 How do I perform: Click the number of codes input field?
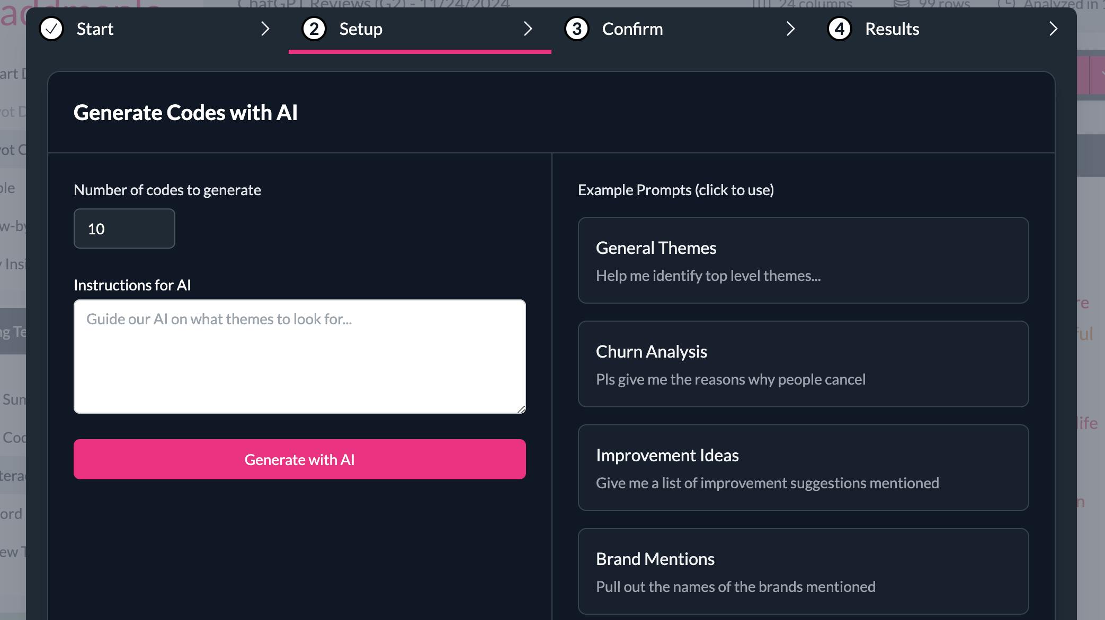click(x=124, y=229)
